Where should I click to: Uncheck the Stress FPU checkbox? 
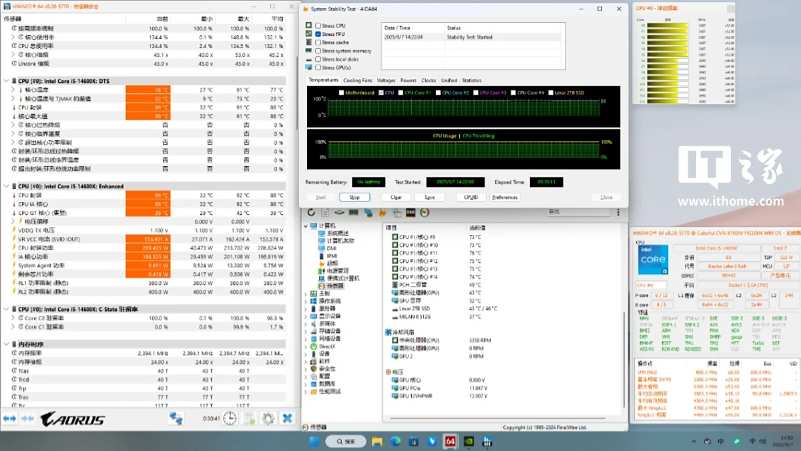pyautogui.click(x=318, y=34)
